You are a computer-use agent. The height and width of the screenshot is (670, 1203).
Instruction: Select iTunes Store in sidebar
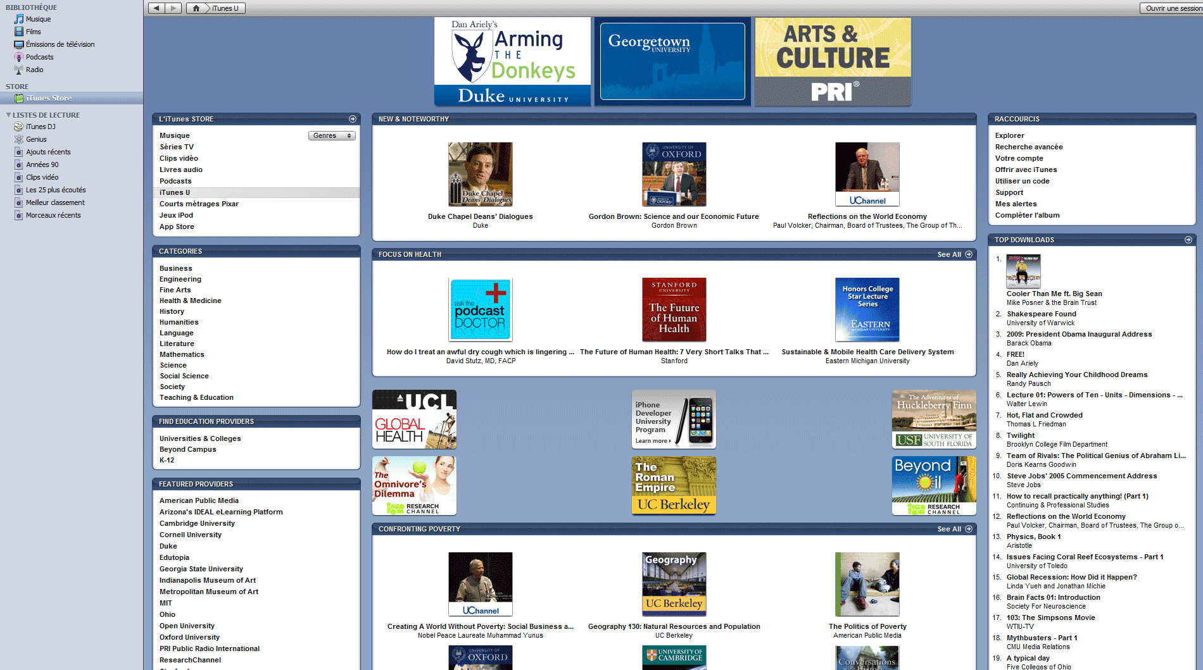tap(72, 98)
